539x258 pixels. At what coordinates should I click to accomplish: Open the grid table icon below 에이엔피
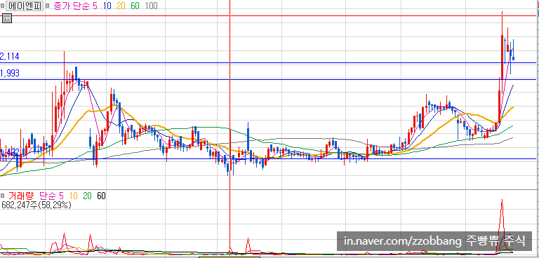7,18
